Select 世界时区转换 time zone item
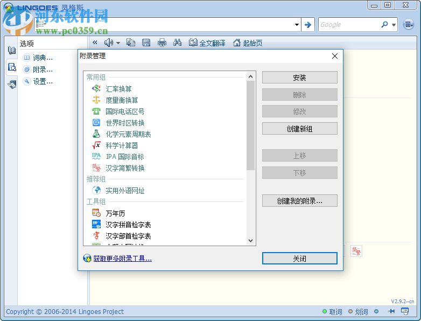This screenshot has width=421, height=321. [x=125, y=123]
